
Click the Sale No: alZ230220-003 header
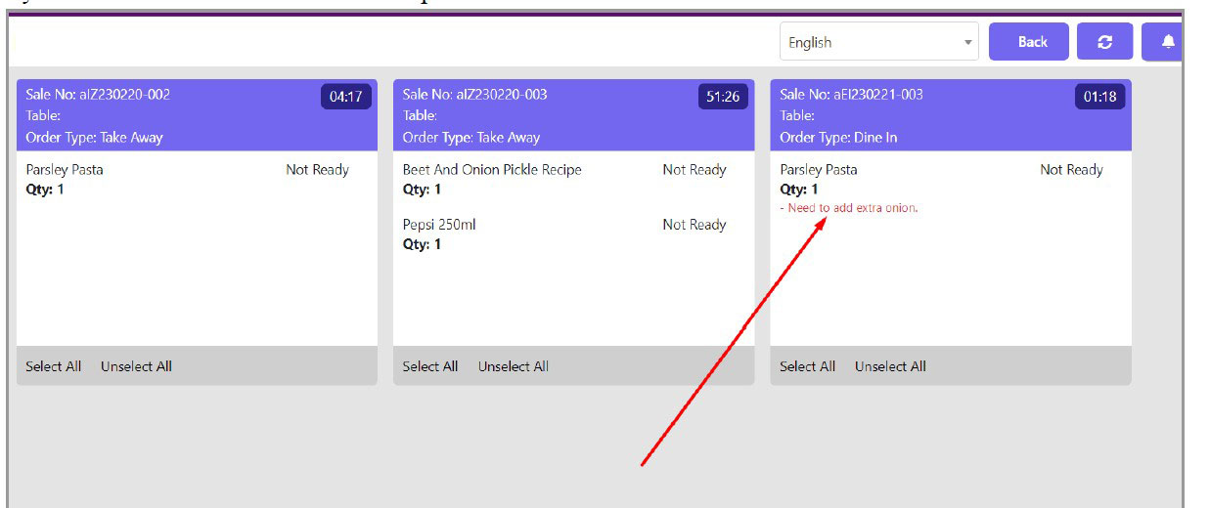click(x=475, y=95)
